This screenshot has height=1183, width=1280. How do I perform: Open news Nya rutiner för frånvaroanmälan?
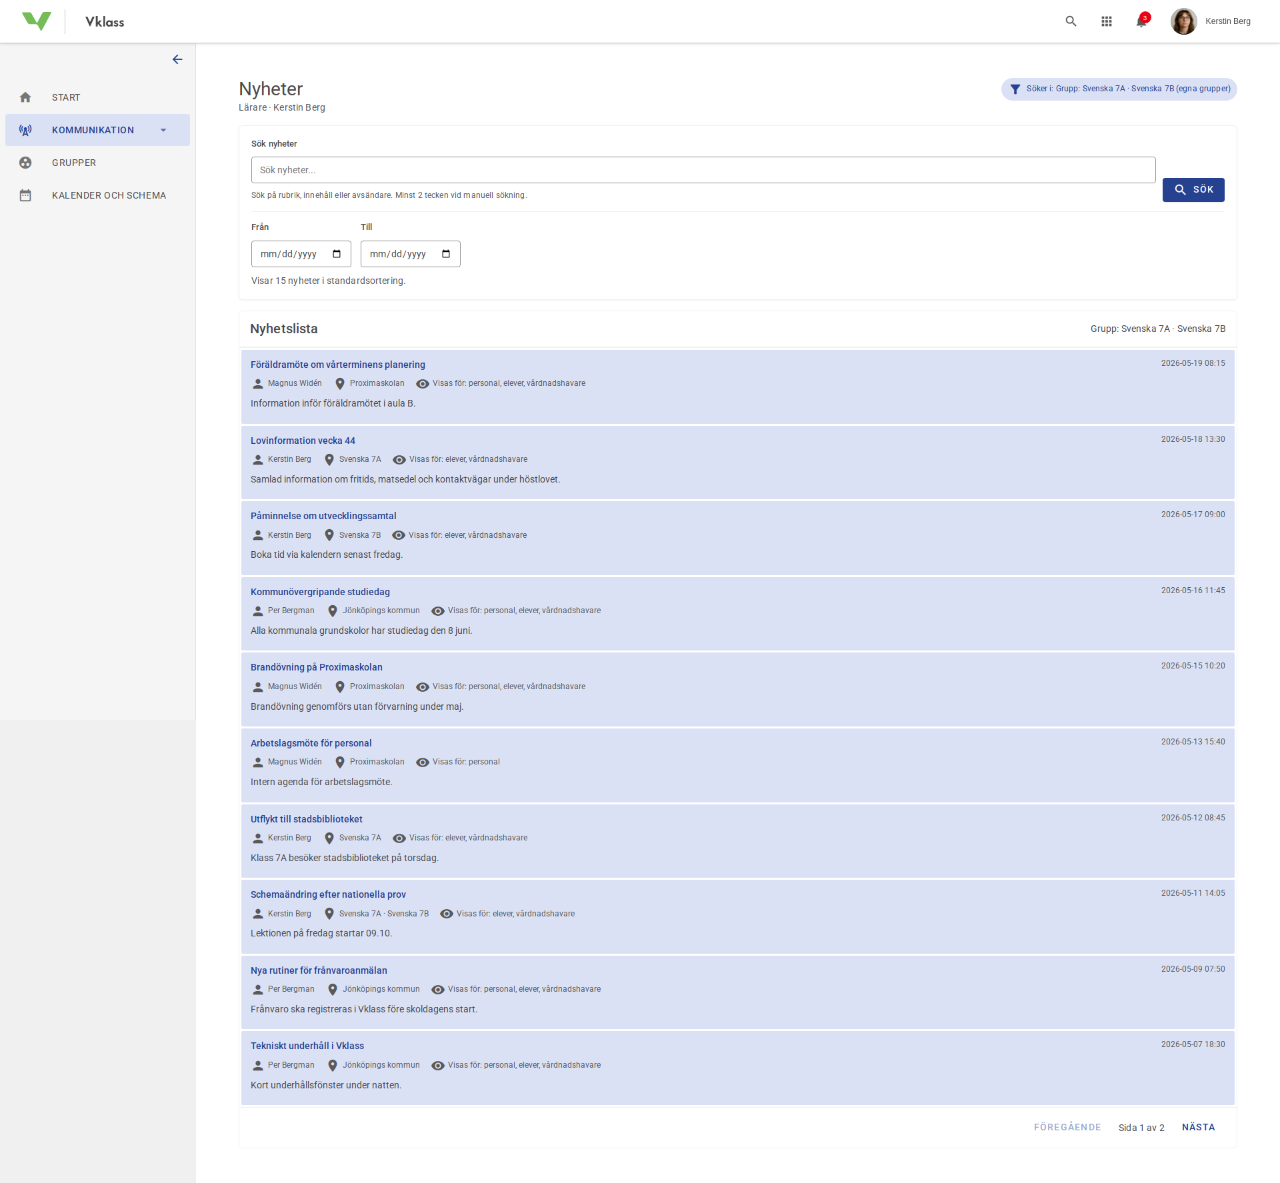click(319, 970)
